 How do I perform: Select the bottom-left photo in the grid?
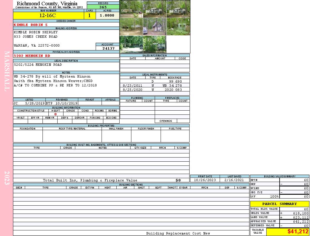tap(131, 44)
